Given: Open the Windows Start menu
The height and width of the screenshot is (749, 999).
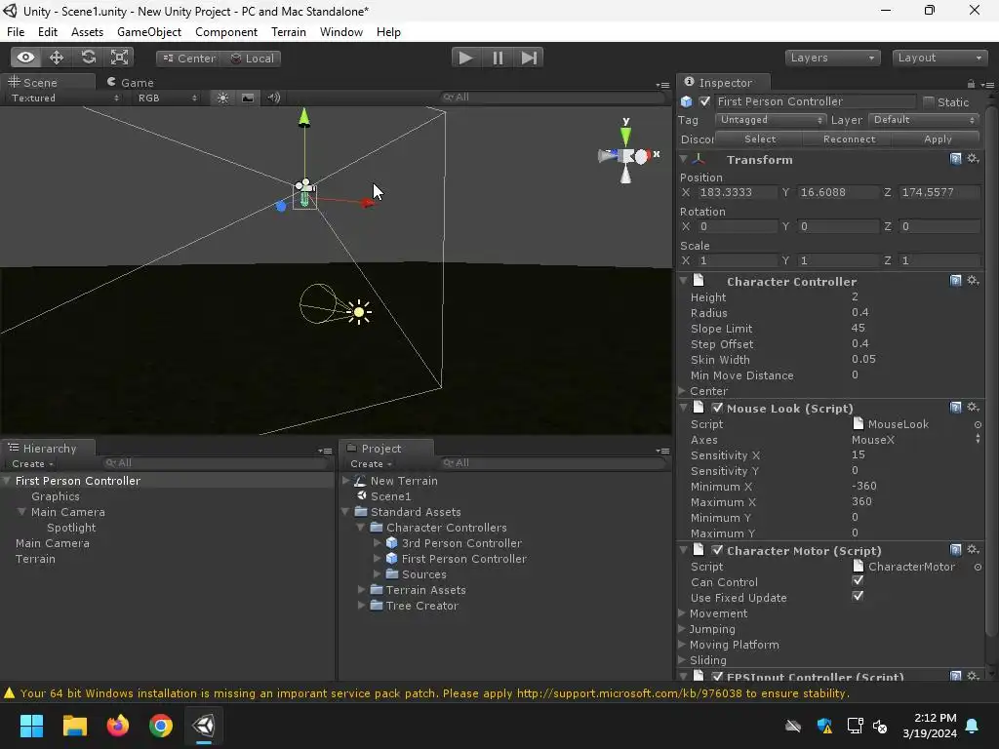Looking at the screenshot, I should coord(31,726).
